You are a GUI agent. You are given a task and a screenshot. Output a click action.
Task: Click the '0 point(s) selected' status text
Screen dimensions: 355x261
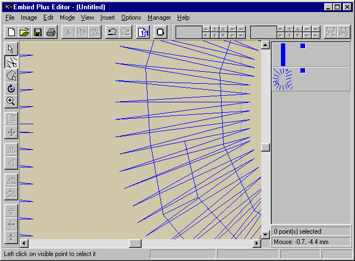297,231
